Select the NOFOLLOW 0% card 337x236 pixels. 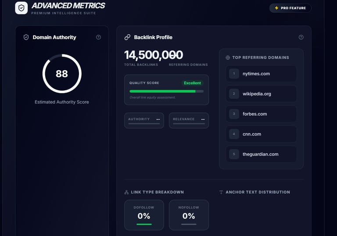point(189,215)
